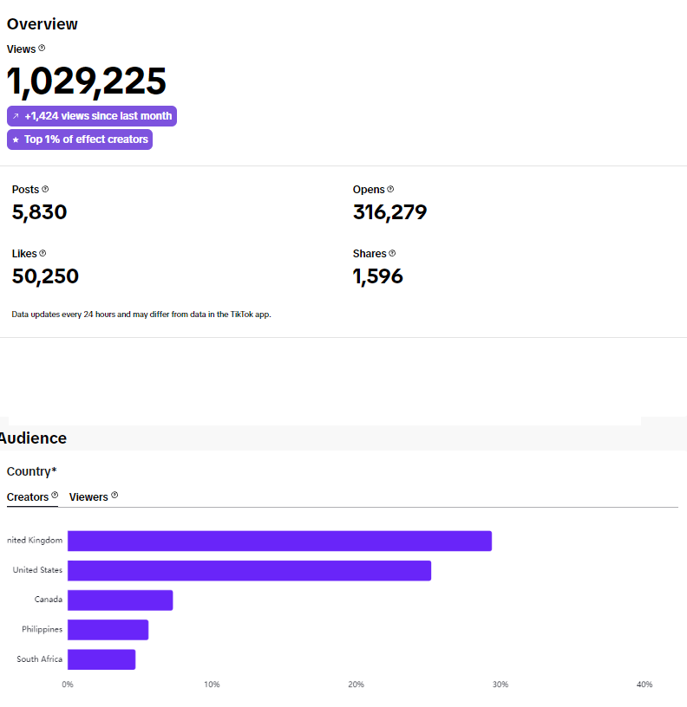687x707 pixels.
Task: Switch to the Viewers tab
Action: pos(88,497)
